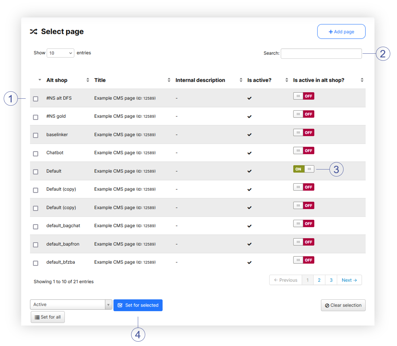
Task: Go to page 2 of results
Action: (x=319, y=280)
